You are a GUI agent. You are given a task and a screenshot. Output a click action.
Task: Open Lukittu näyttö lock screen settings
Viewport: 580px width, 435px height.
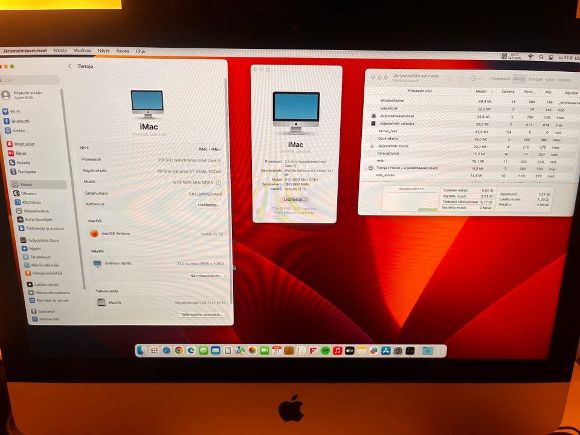(43, 285)
